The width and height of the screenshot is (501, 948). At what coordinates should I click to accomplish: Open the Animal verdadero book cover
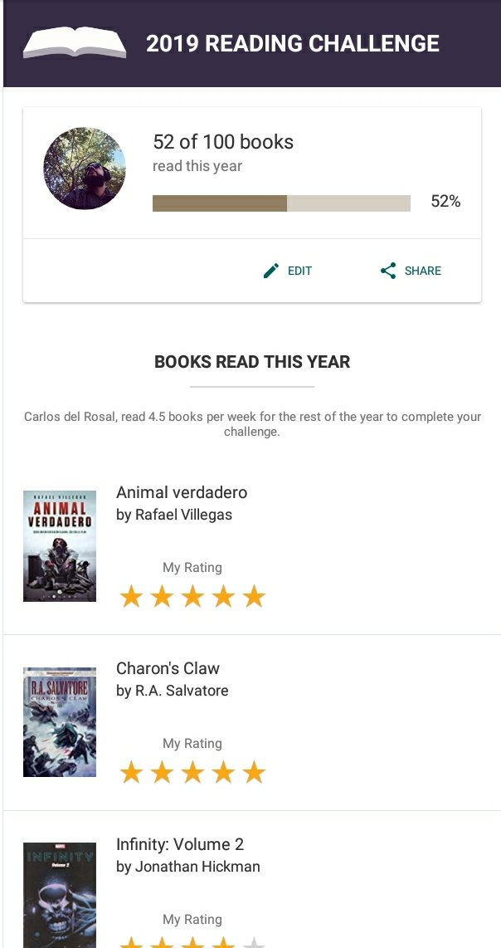60,546
